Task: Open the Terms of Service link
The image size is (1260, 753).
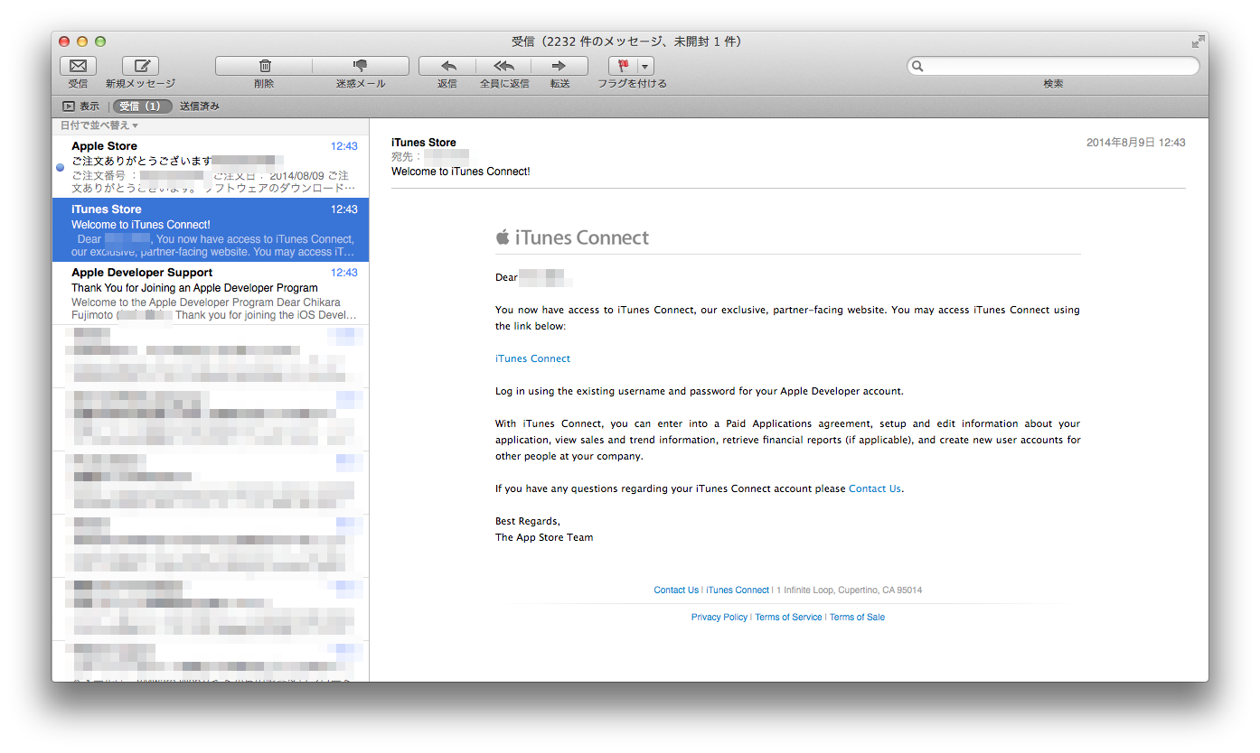Action: click(788, 618)
